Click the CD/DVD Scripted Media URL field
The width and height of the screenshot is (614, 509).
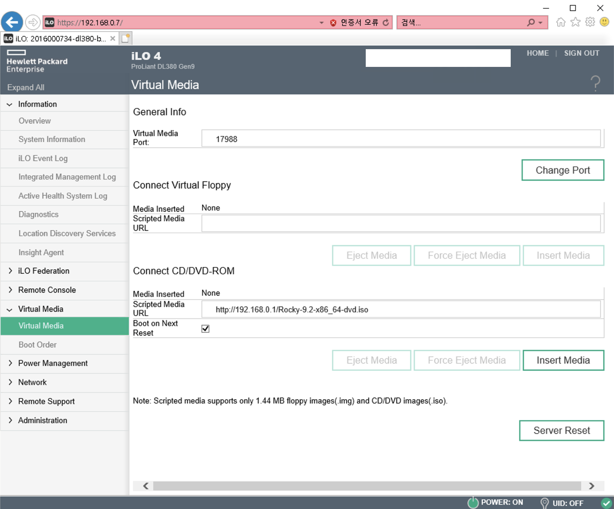coord(401,309)
